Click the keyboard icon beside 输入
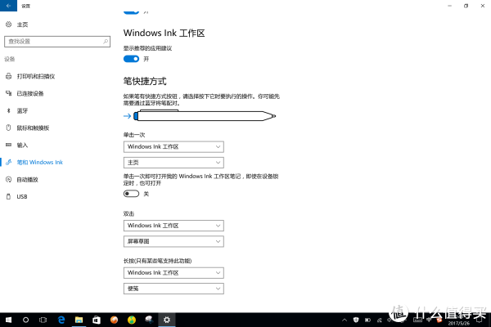491x327 pixels. coord(9,145)
